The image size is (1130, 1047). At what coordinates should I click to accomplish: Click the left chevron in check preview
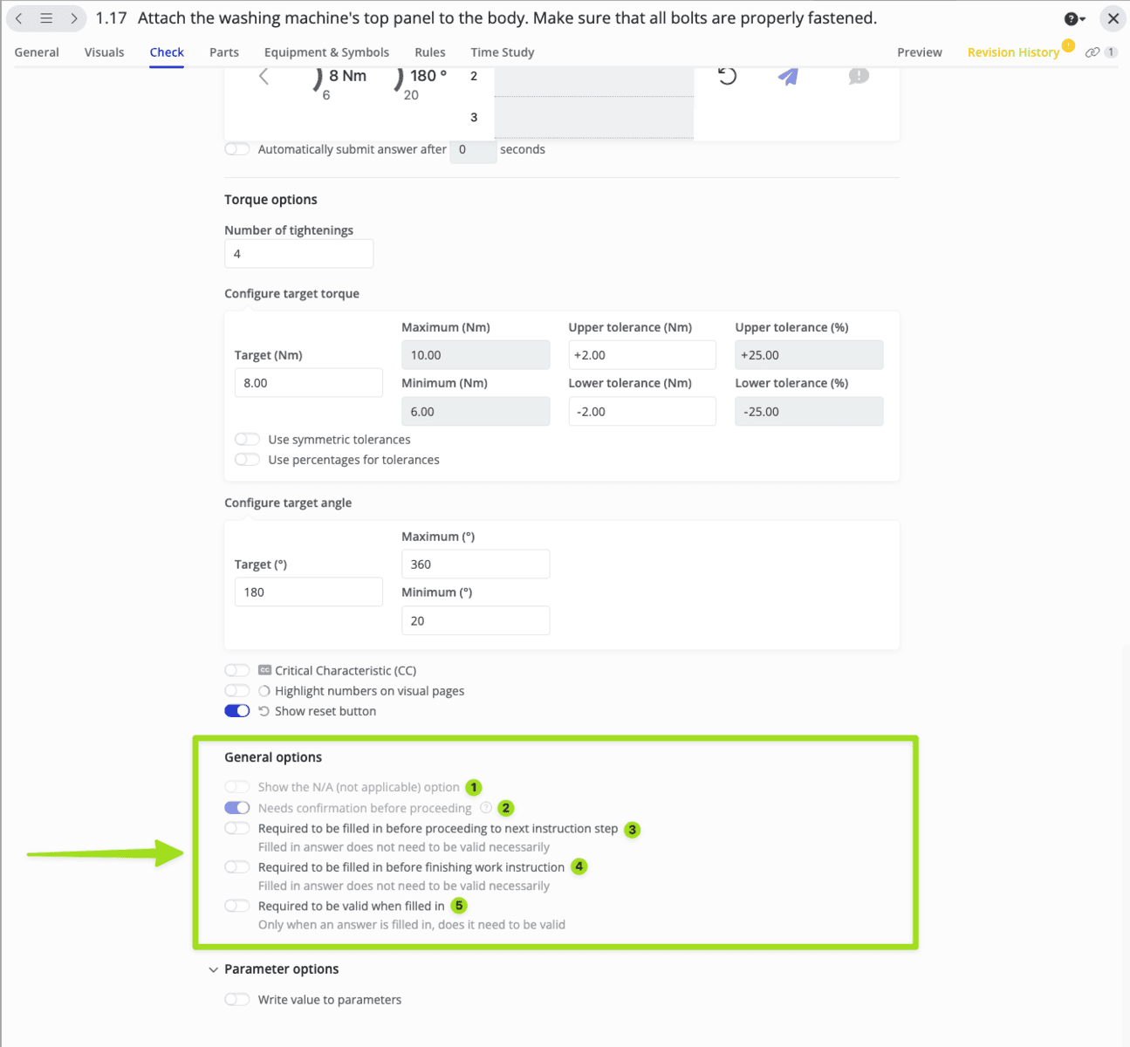pyautogui.click(x=264, y=77)
